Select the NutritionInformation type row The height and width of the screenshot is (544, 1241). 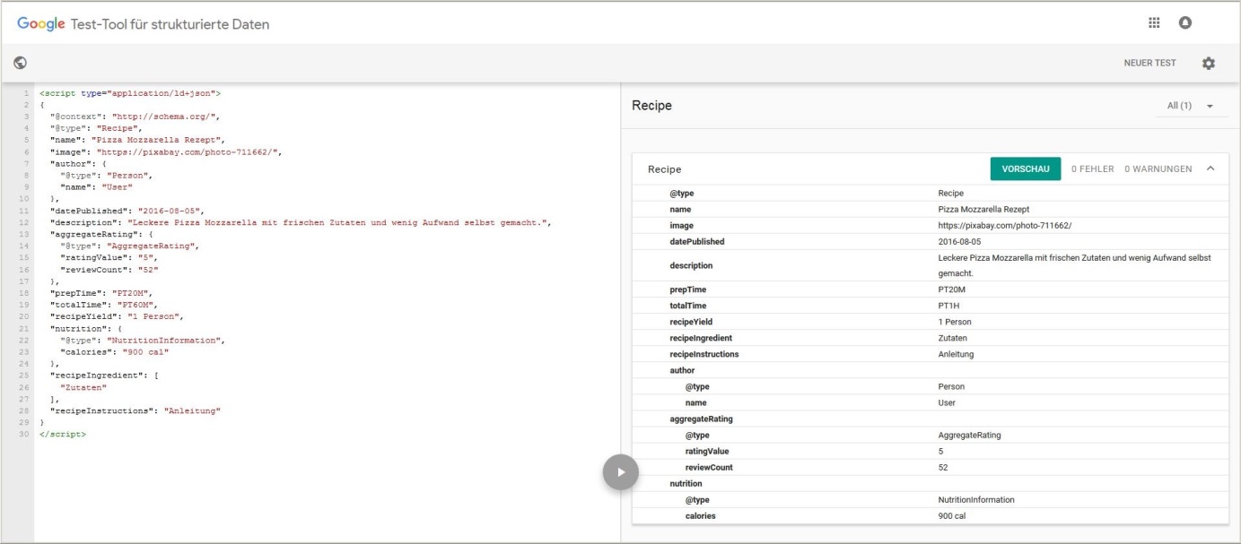[x=931, y=499]
